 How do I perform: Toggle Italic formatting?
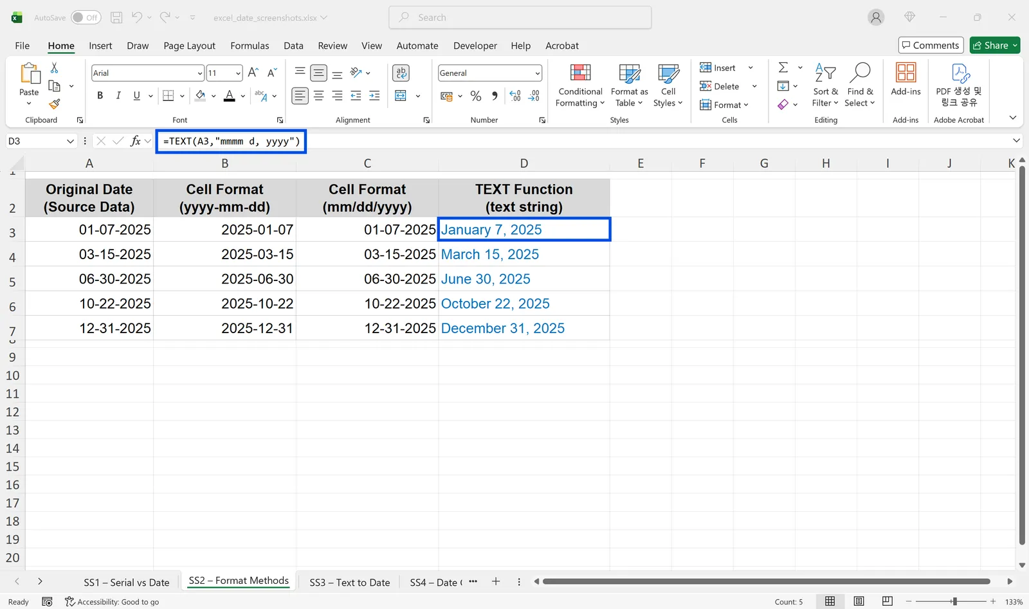[118, 96]
